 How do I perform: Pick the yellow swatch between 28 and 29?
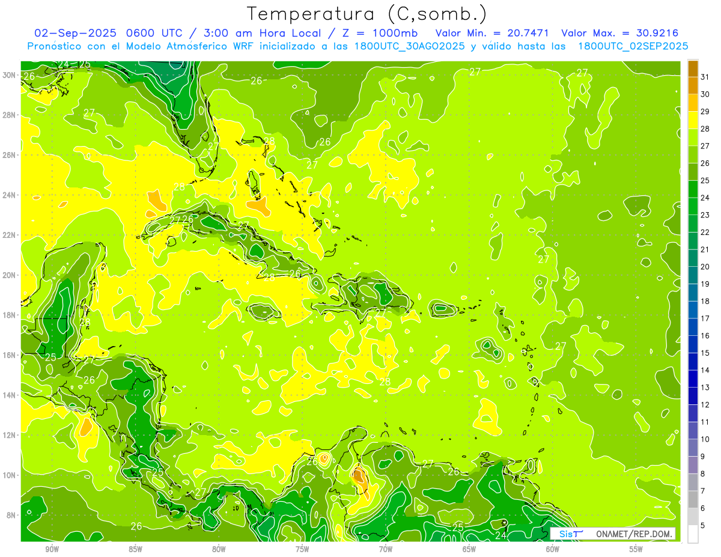(x=693, y=120)
